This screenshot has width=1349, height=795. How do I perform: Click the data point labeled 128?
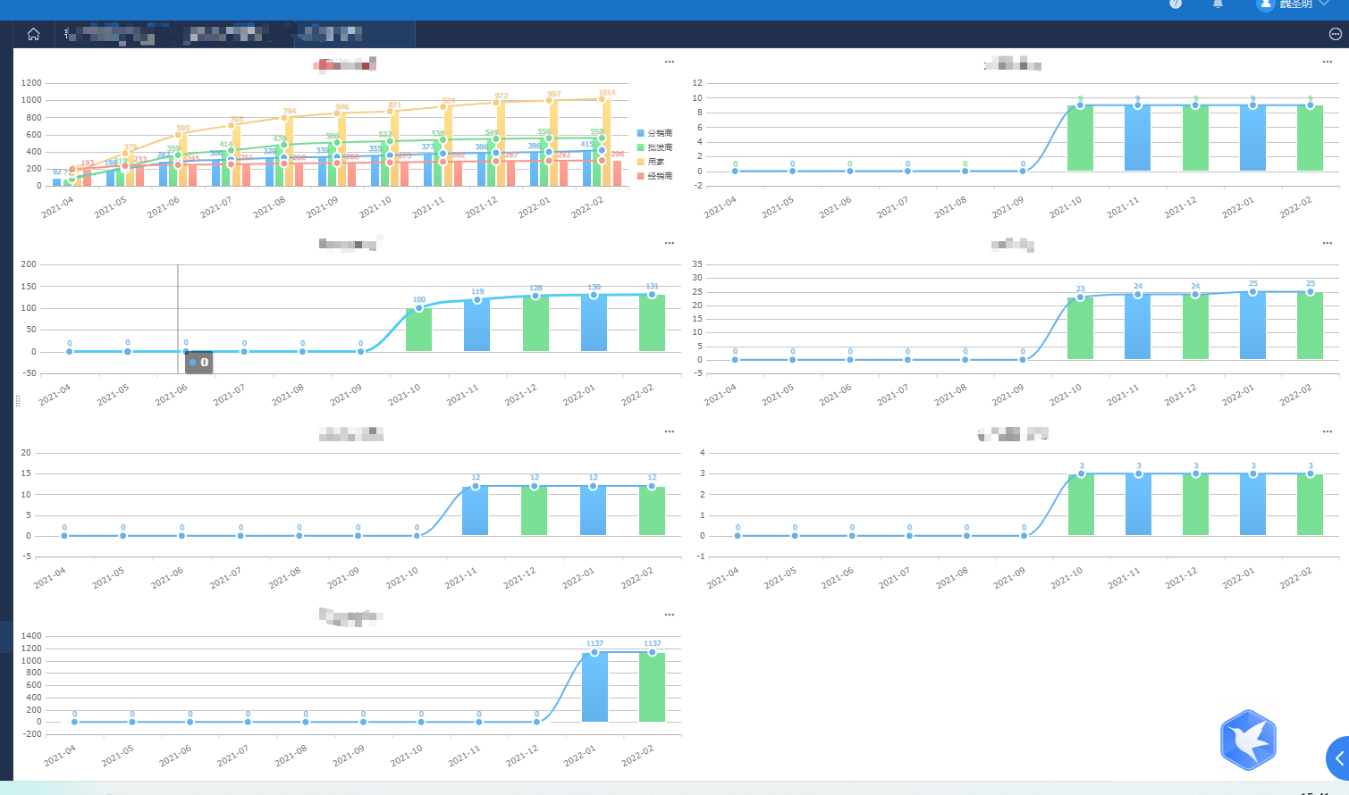[535, 297]
